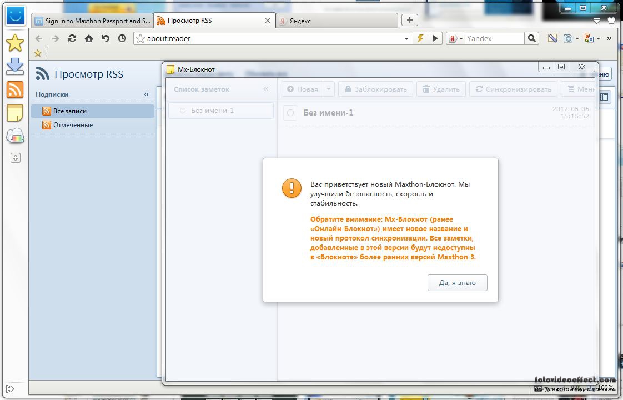Click the list view icon behind Mx-Блокнот window

tap(604, 97)
